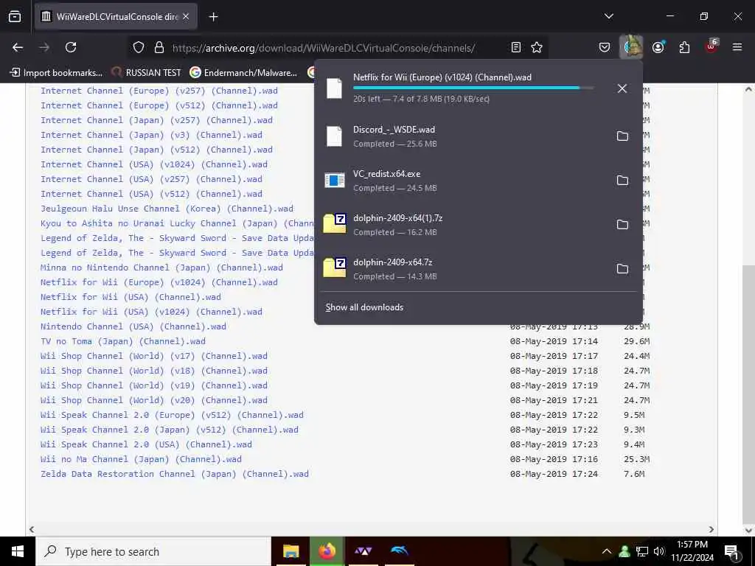Open Wii no Ma Channel (Japan) link

point(141,460)
